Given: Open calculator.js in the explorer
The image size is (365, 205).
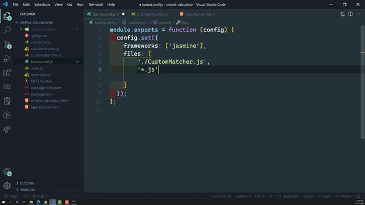Looking at the screenshot, I should 40,42.
